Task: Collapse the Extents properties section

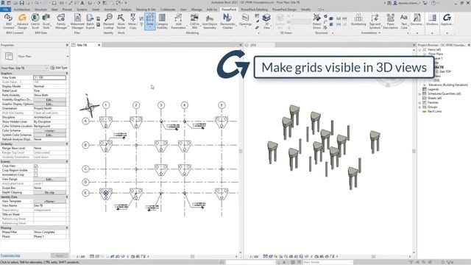Action: (67, 162)
